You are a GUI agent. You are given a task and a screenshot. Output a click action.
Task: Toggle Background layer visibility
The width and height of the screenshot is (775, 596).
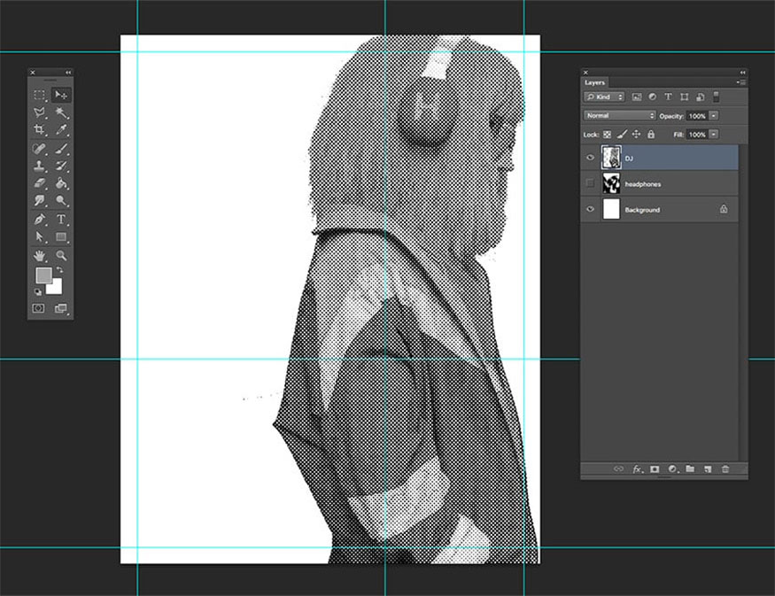(x=590, y=210)
